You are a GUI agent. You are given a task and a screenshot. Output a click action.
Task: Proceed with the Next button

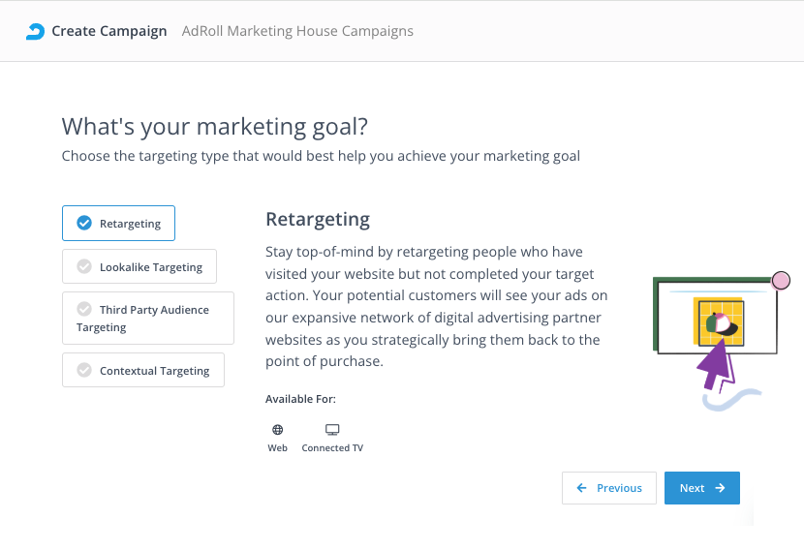click(x=701, y=488)
